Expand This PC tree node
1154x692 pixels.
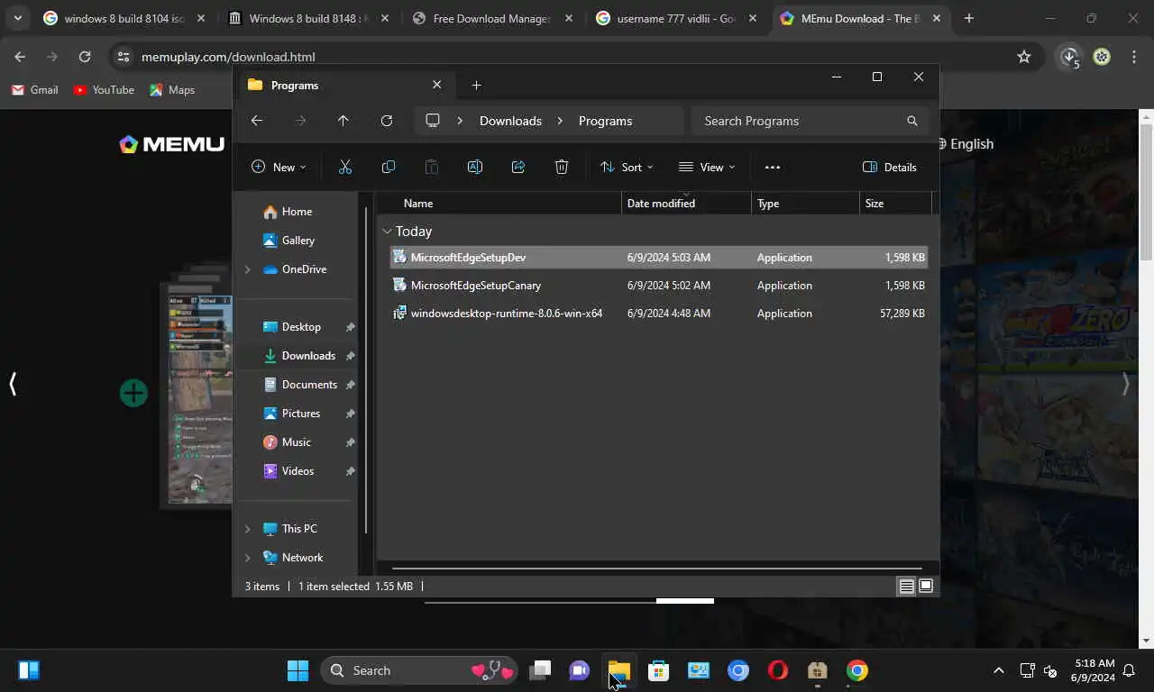(x=248, y=529)
